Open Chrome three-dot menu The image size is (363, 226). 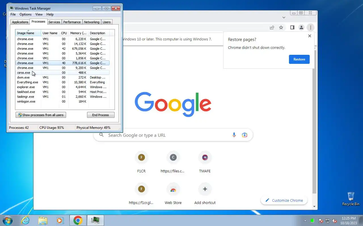tap(311, 27)
